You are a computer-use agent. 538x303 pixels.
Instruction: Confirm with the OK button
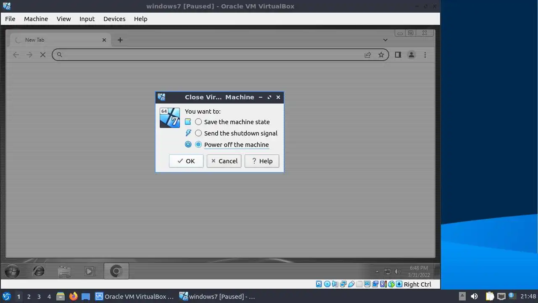[186, 161]
